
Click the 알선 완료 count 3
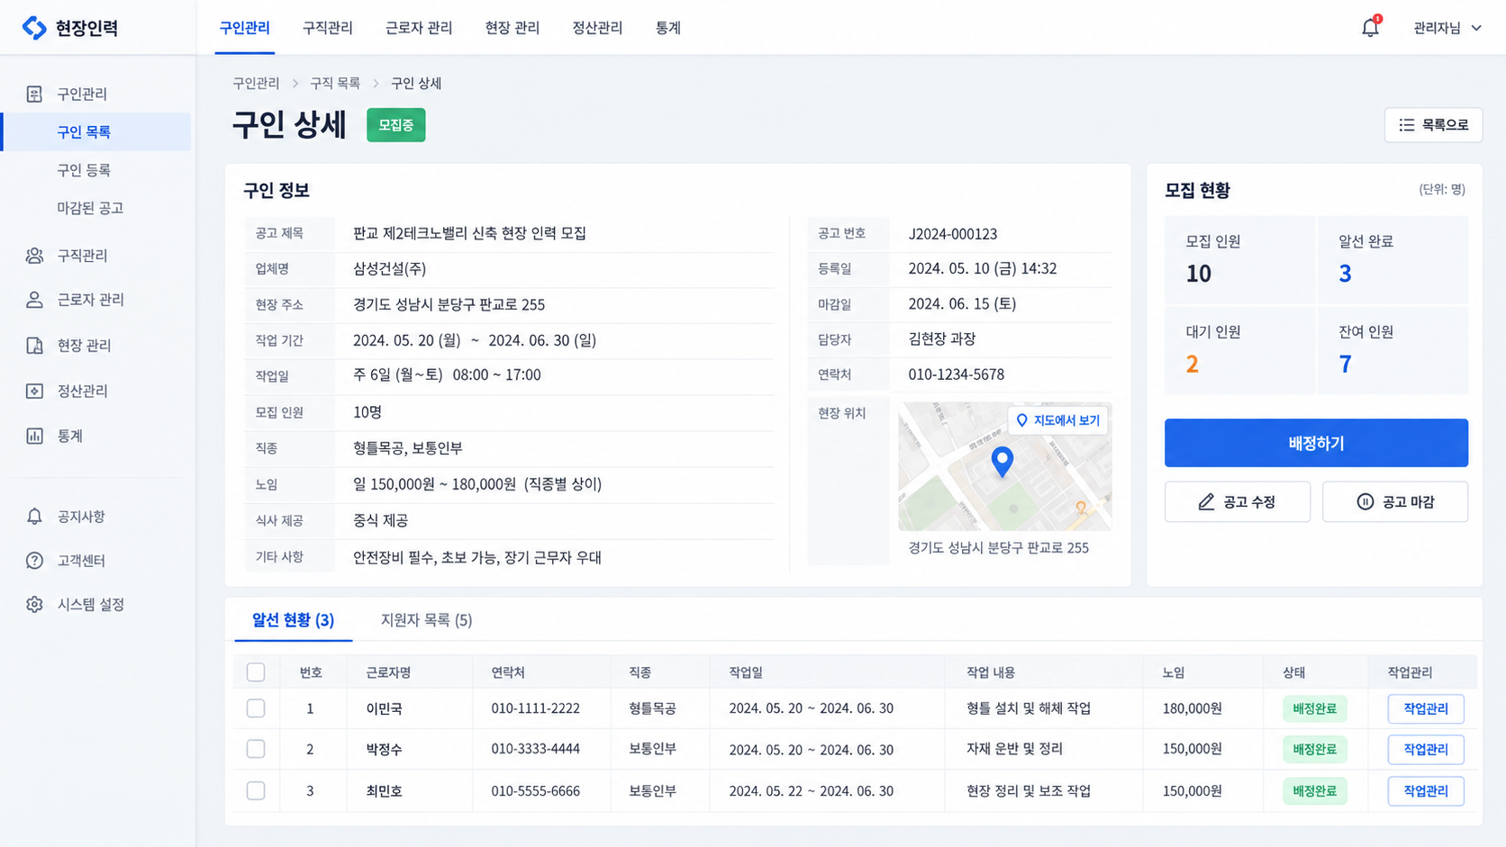point(1345,274)
